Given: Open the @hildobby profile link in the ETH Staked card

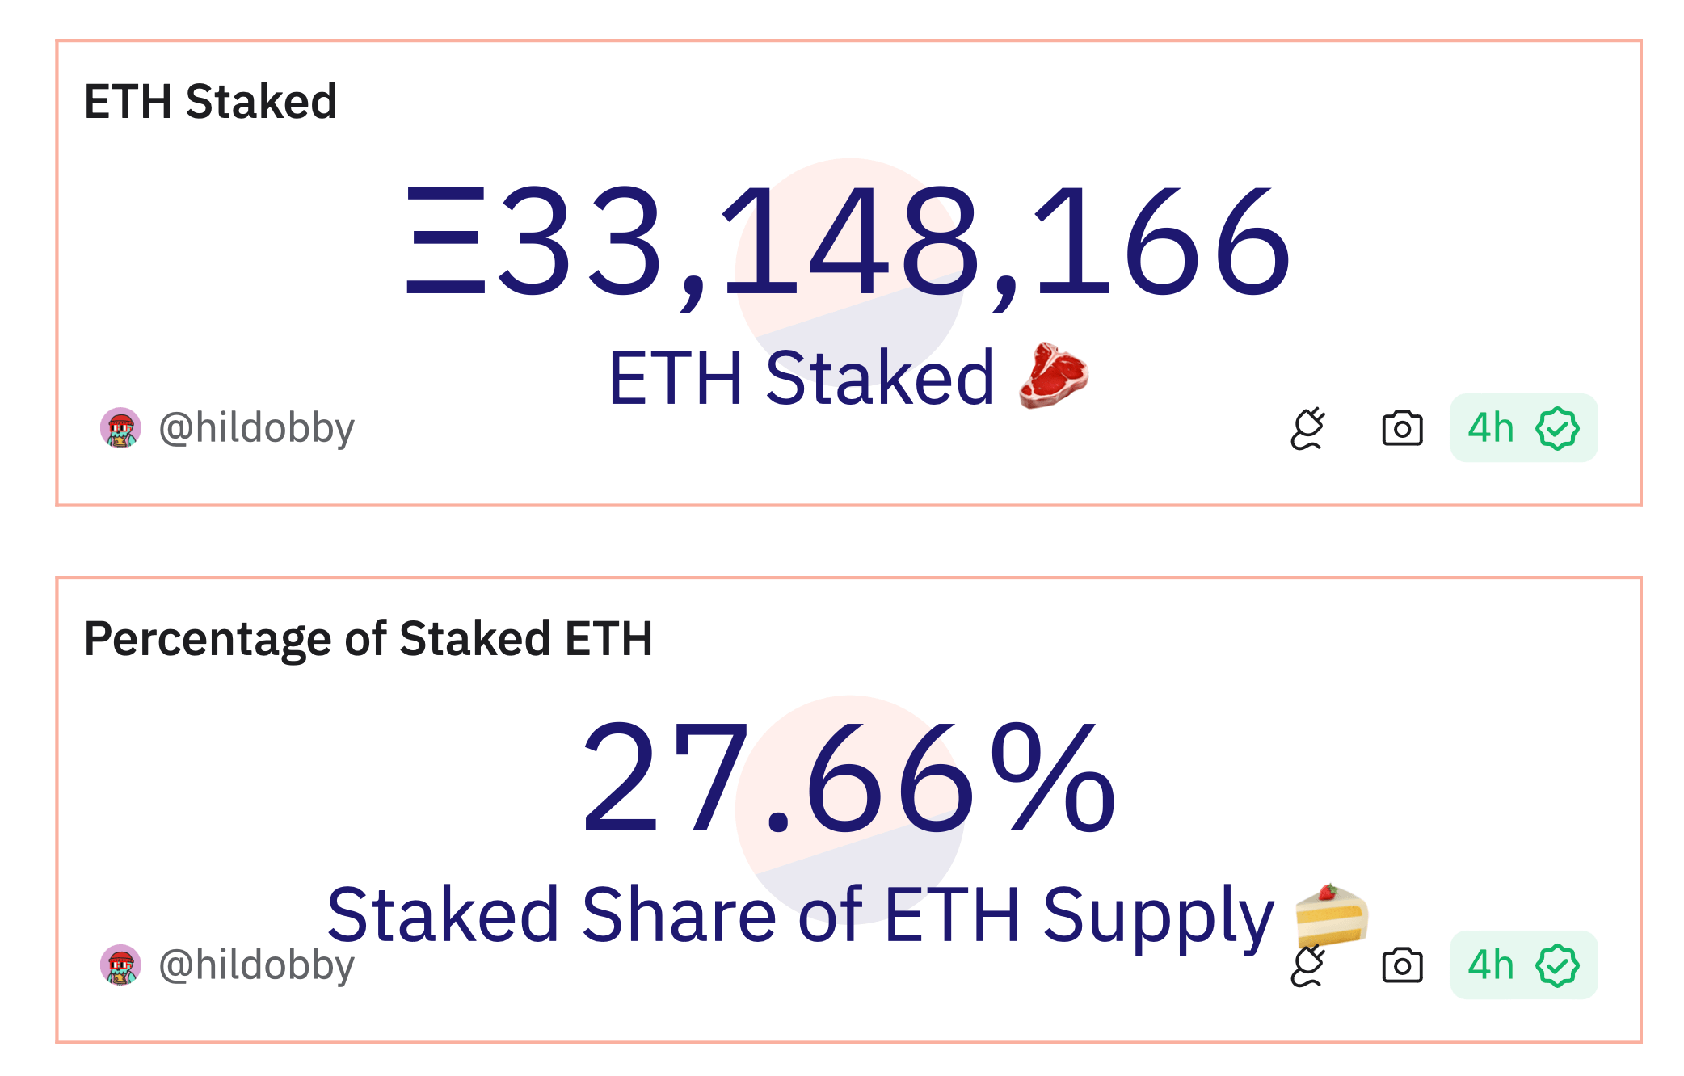Looking at the screenshot, I should point(257,427).
